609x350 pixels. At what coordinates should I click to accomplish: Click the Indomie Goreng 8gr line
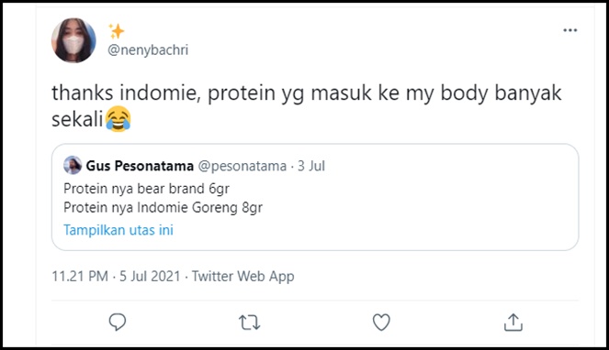click(x=164, y=208)
